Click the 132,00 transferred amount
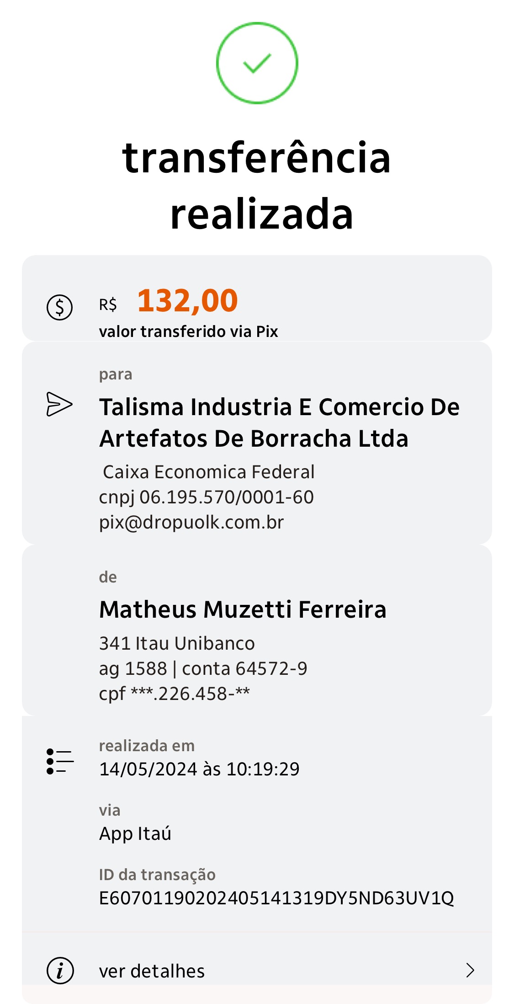The width and height of the screenshot is (514, 1004). (187, 301)
